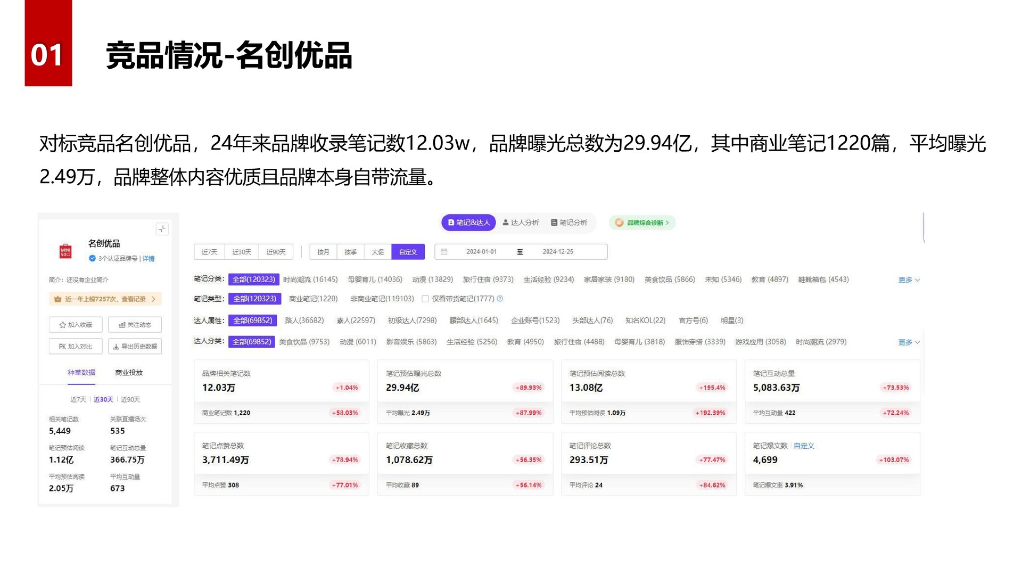Click 自定义 link beside 笔记爆文数

(x=804, y=446)
